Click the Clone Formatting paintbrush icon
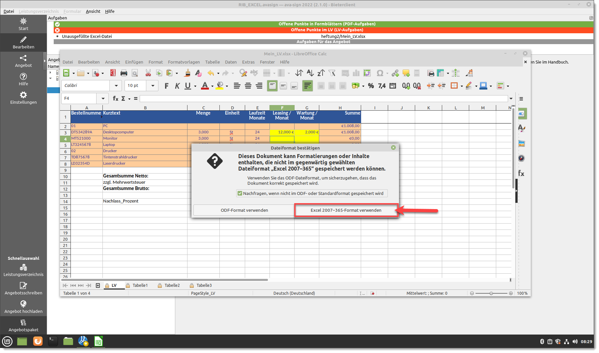Screen dimensions: 599x353 point(187,73)
